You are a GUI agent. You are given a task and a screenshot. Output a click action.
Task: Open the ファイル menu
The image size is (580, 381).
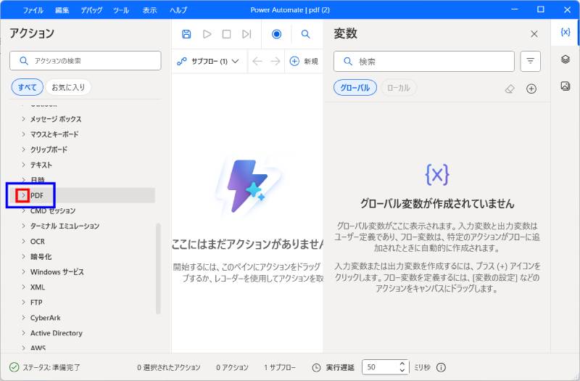click(x=33, y=10)
